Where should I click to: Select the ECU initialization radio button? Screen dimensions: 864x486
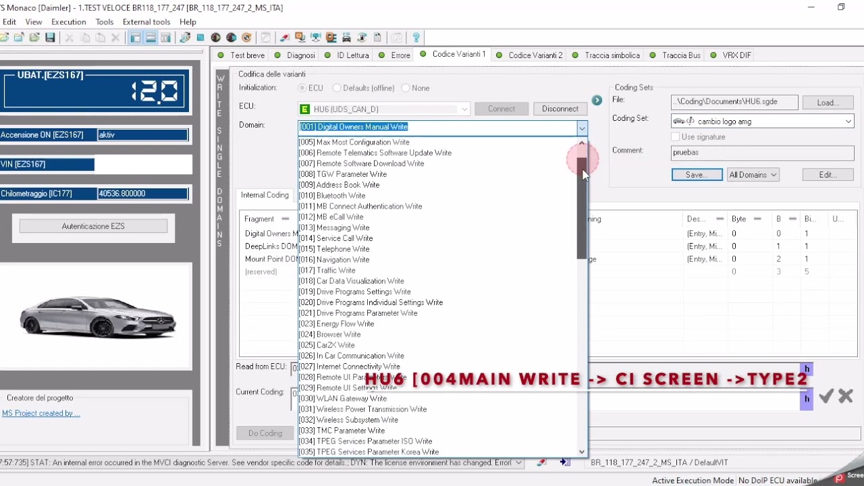(x=302, y=88)
